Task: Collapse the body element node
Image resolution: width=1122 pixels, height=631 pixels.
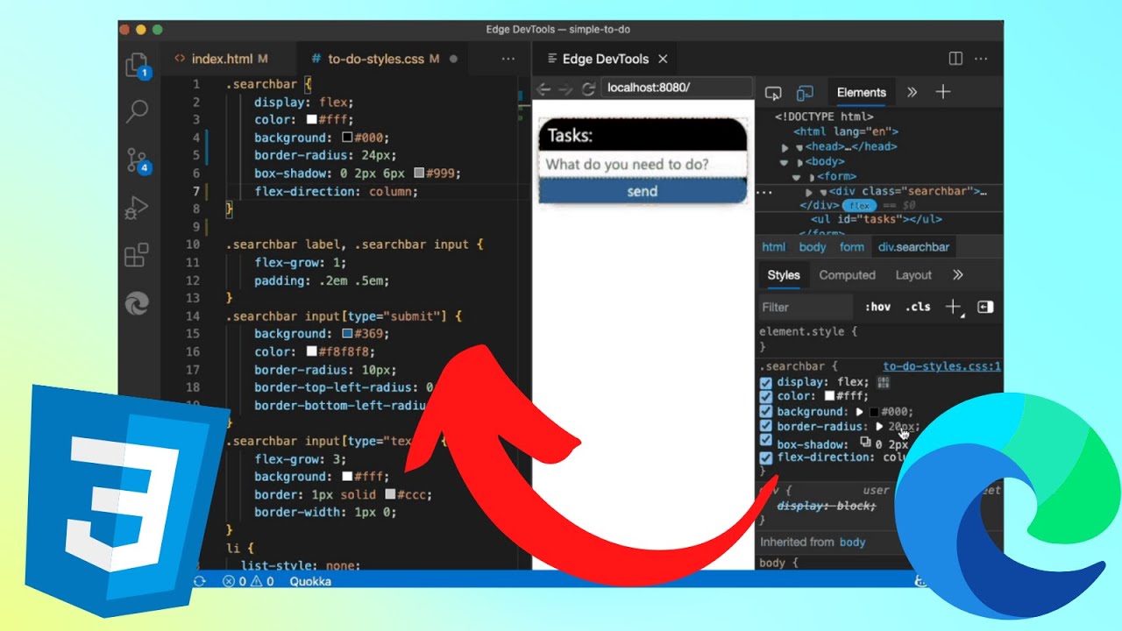Action: [x=785, y=162]
